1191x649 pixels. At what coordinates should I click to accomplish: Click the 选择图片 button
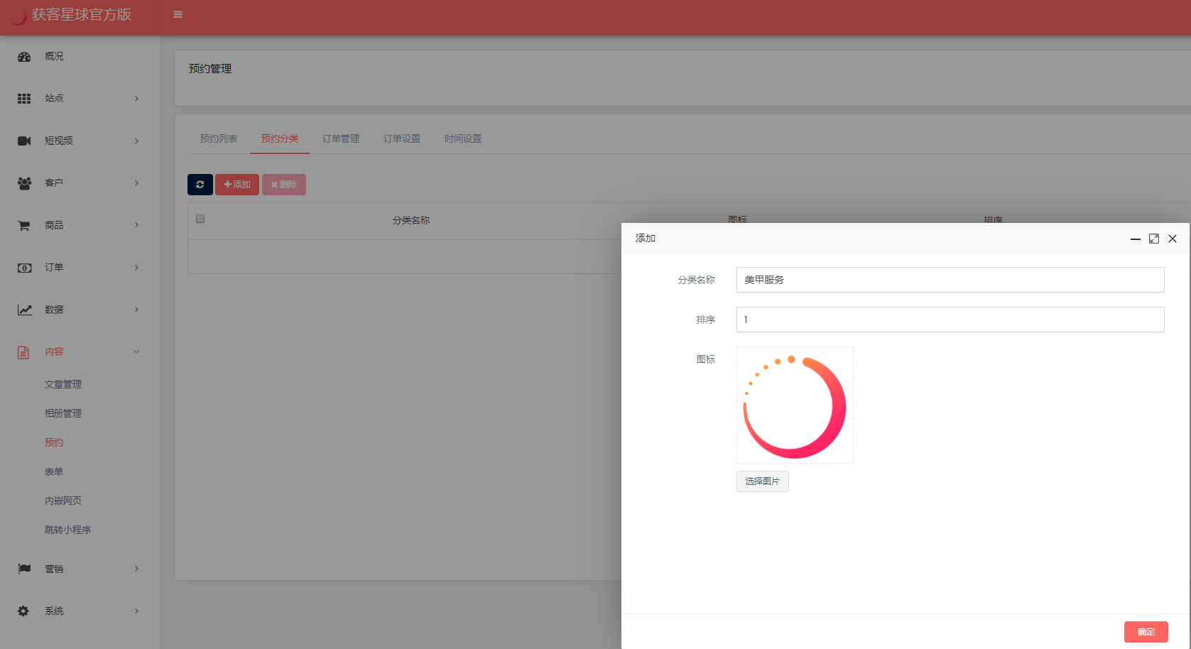[762, 481]
